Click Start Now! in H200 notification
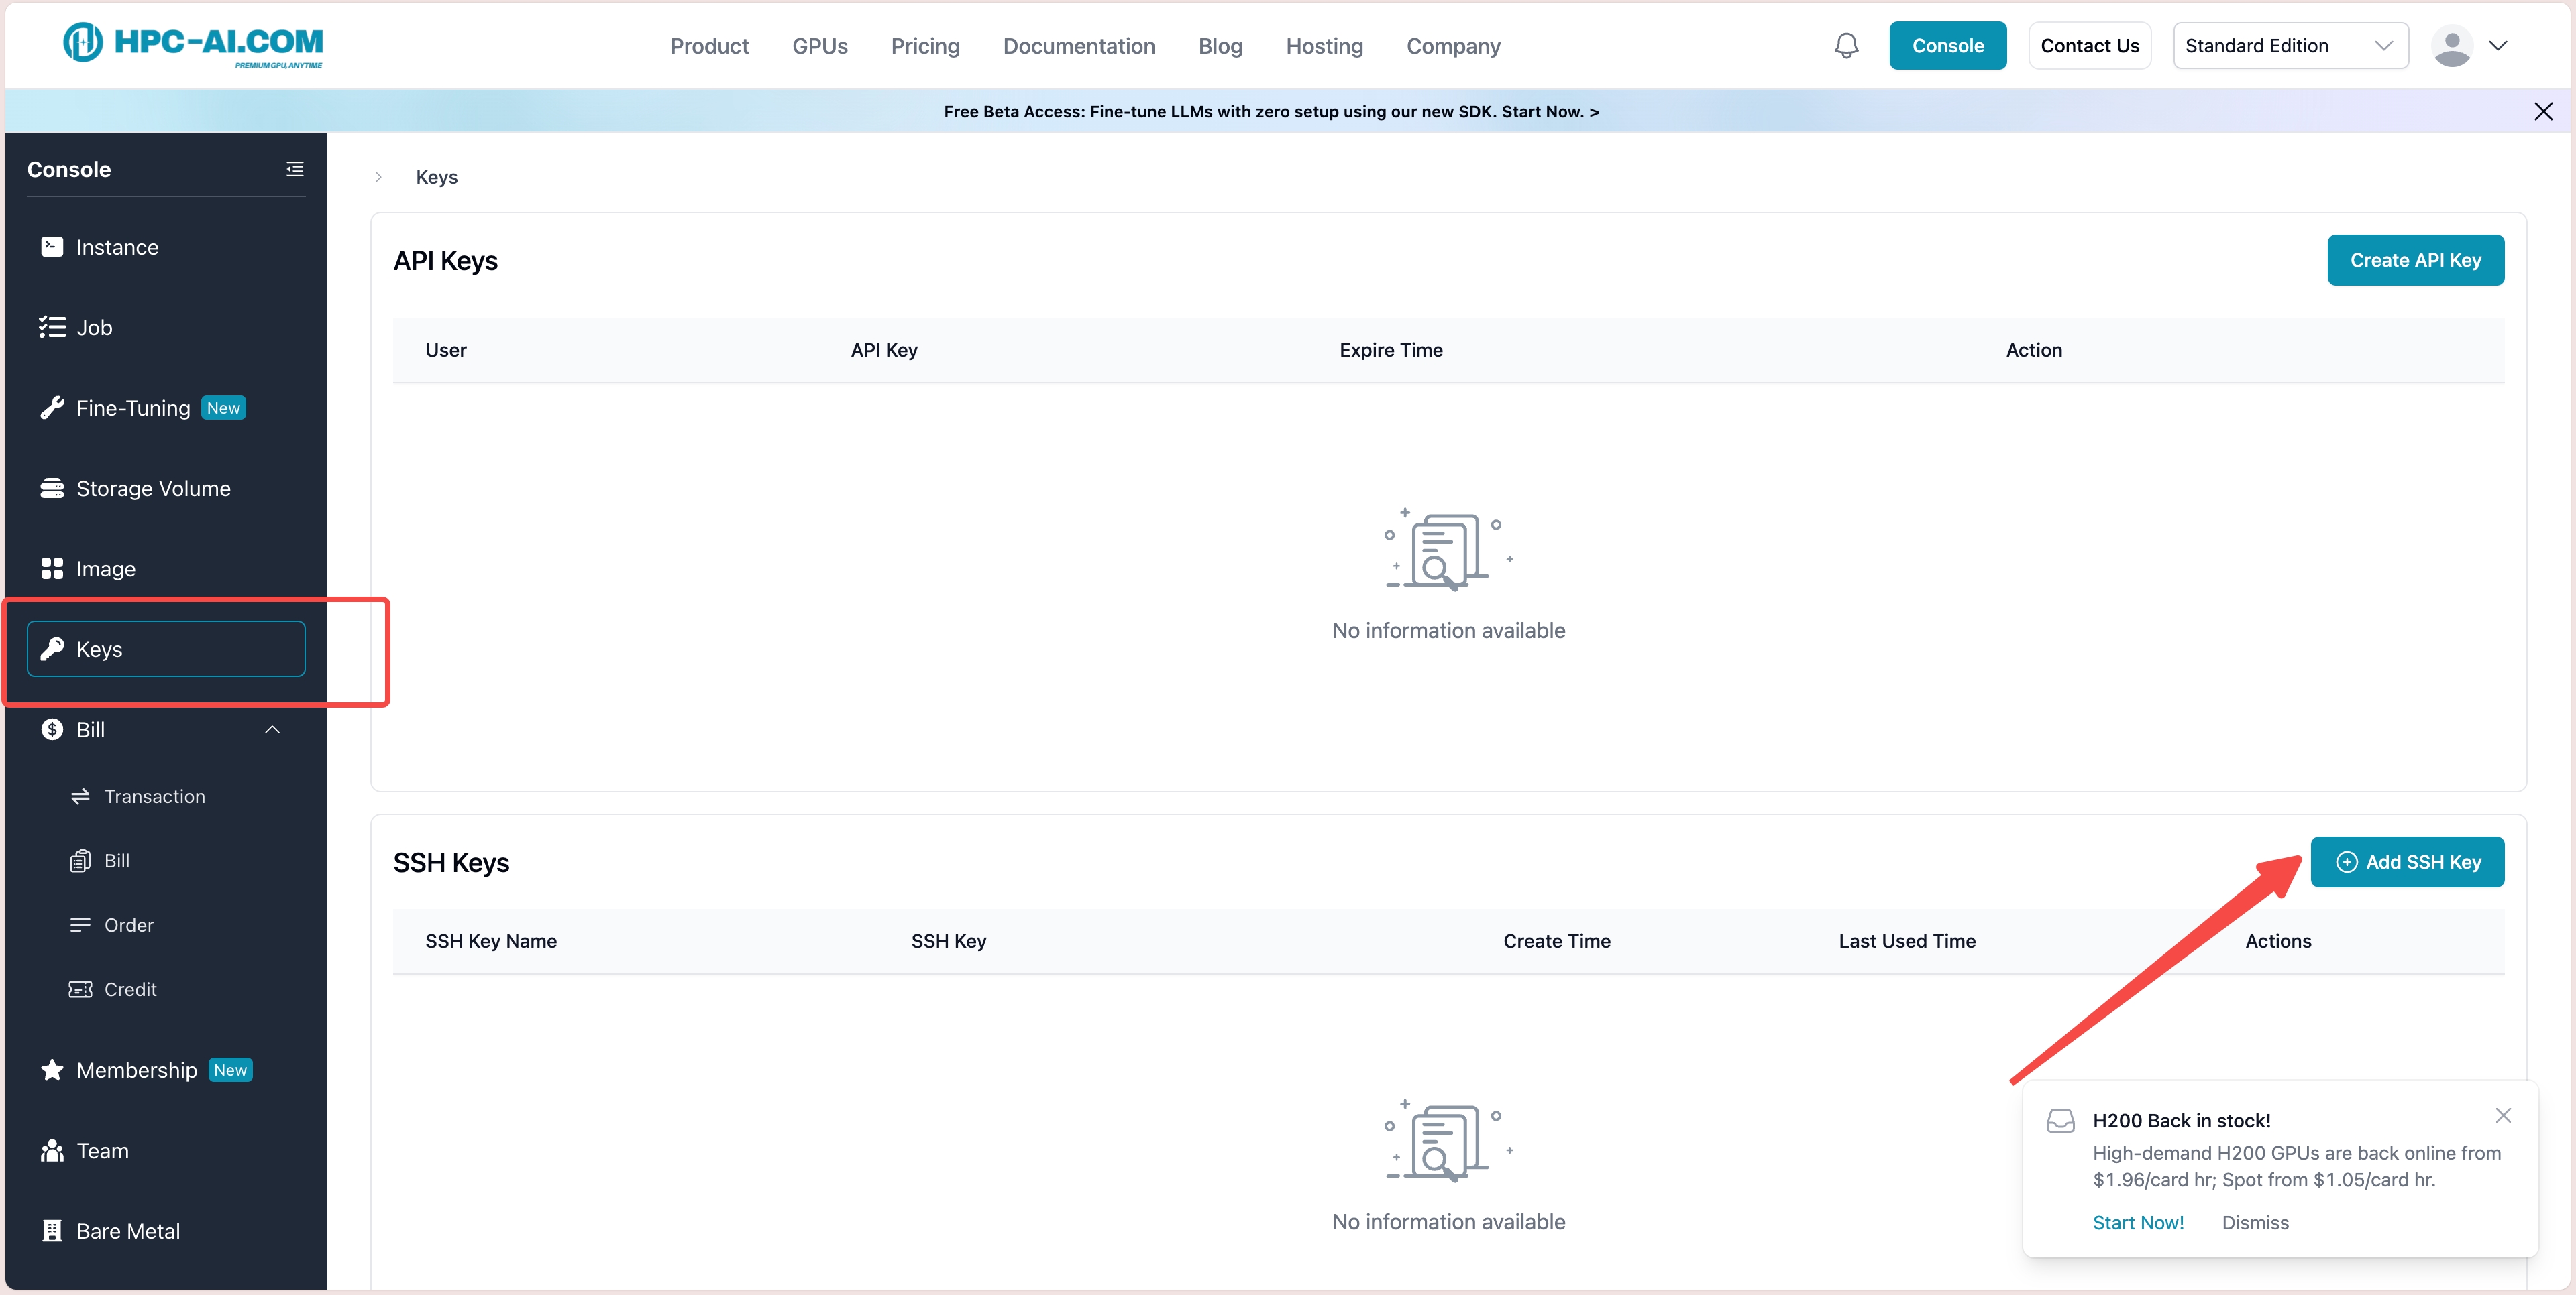The height and width of the screenshot is (1295, 2576). (2138, 1222)
